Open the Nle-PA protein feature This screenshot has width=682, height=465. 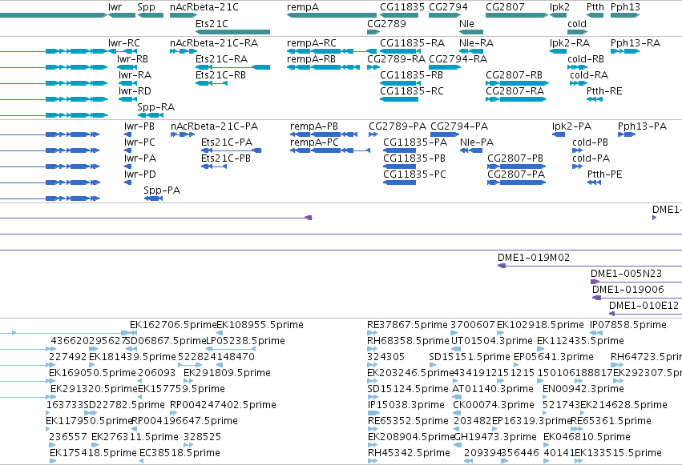471,150
